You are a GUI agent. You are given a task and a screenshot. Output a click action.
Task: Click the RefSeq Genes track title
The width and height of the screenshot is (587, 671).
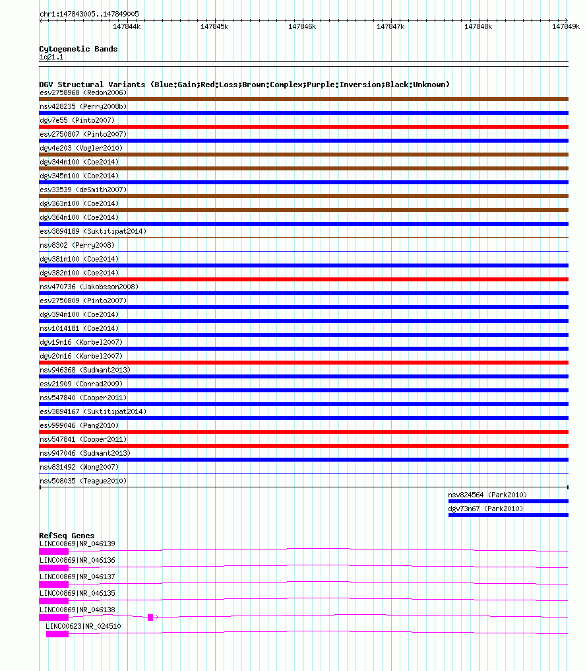pyautogui.click(x=67, y=536)
